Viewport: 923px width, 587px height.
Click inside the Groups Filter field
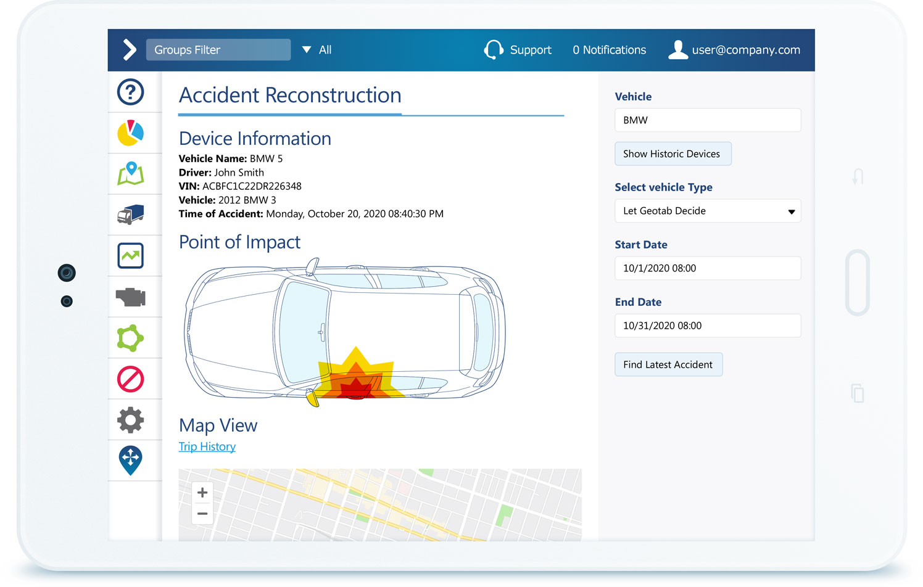(218, 50)
